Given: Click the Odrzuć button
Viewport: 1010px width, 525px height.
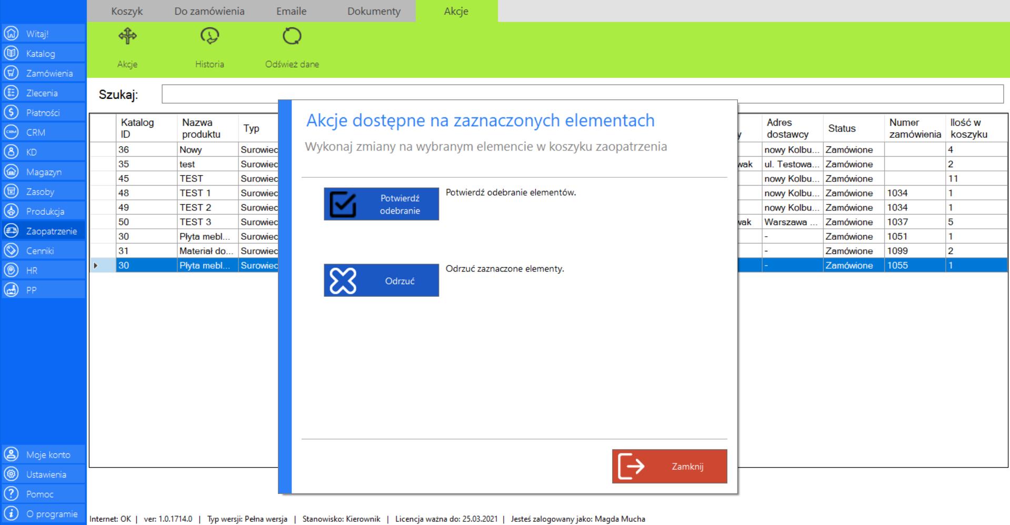Looking at the screenshot, I should [381, 280].
